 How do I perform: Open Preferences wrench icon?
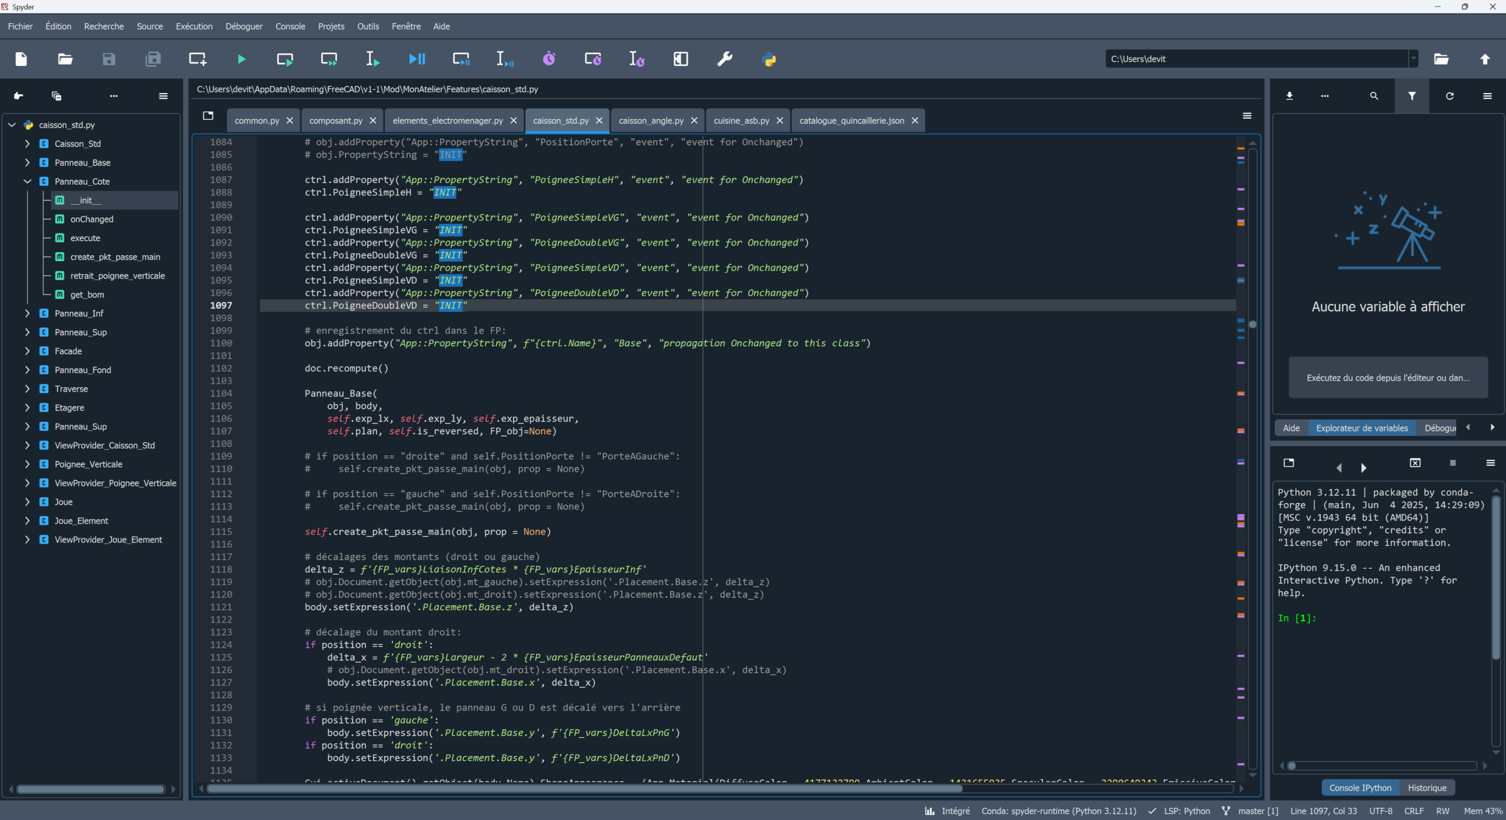(725, 59)
